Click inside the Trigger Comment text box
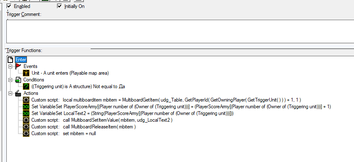 (180, 31)
